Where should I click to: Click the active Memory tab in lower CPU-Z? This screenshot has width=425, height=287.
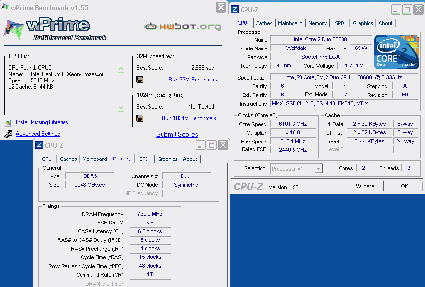coord(122,159)
